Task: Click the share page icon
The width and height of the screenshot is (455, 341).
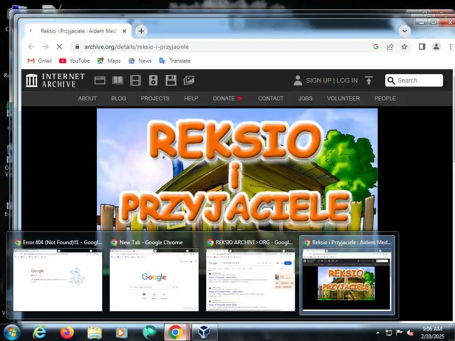Action: (390, 47)
